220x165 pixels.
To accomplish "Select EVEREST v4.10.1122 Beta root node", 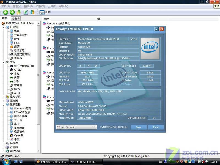I will point(20,23).
